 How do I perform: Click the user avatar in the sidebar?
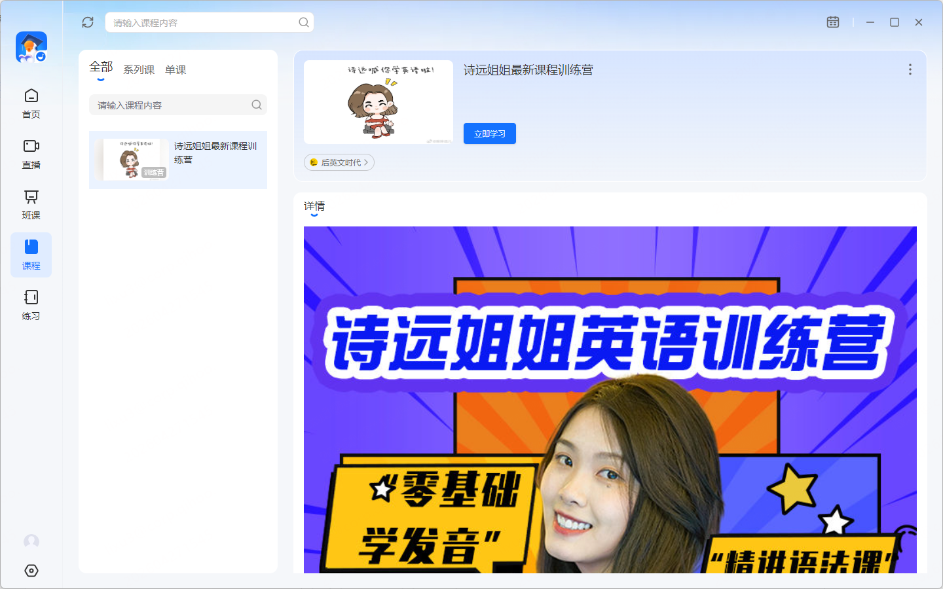tap(31, 541)
